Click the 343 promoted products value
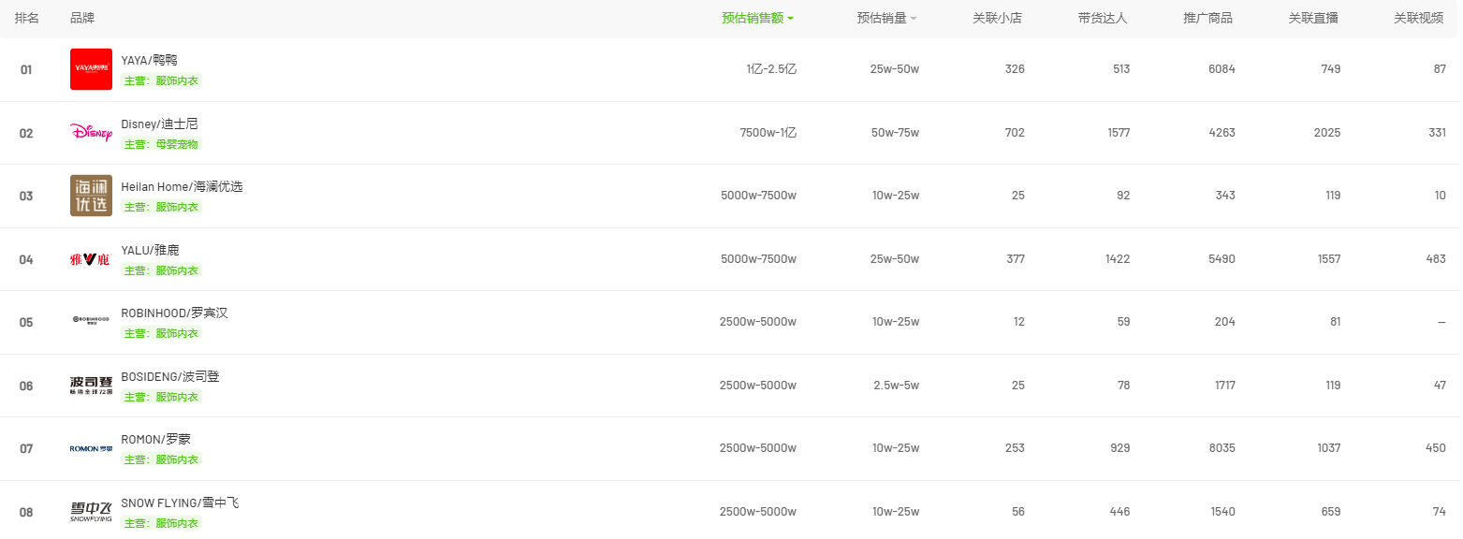The image size is (1463, 539). 1225,196
